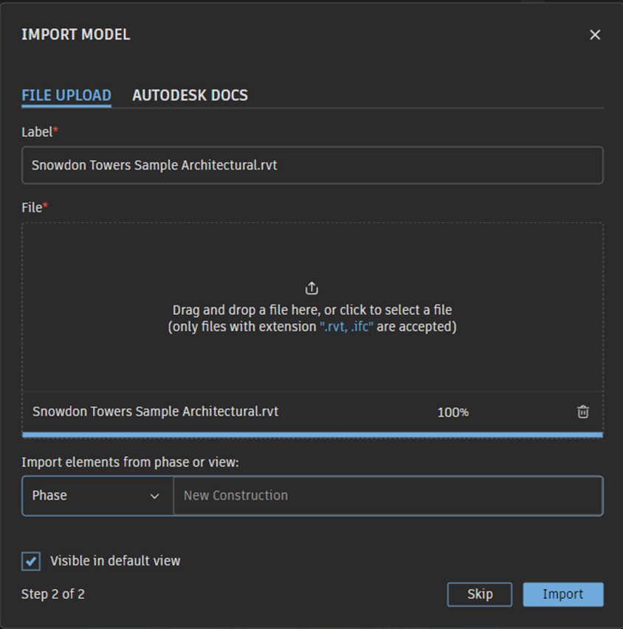Click the "Visible in default view" label
Image resolution: width=623 pixels, height=629 pixels.
coord(115,560)
